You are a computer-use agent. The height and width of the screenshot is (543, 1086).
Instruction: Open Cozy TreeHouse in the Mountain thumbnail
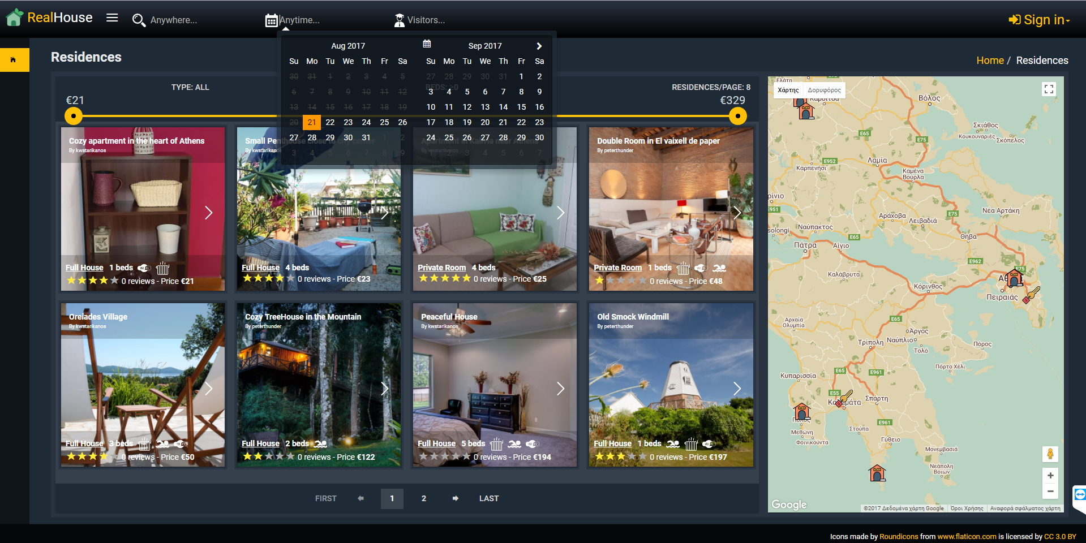click(x=319, y=385)
